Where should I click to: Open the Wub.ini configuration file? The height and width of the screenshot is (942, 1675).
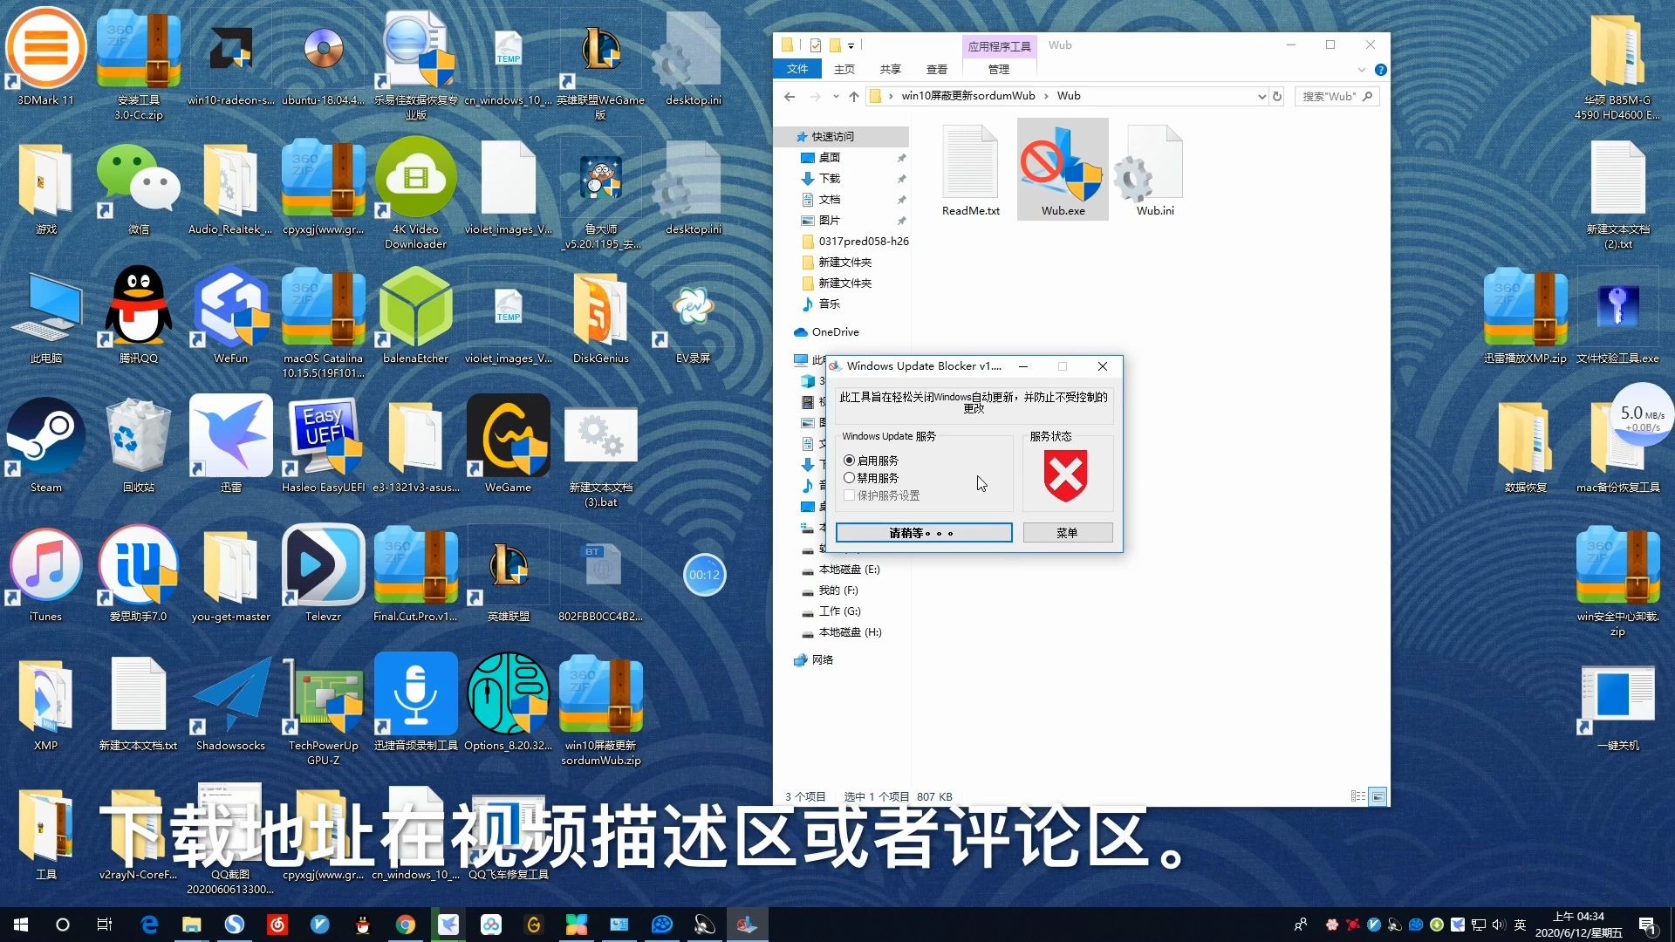tap(1155, 168)
